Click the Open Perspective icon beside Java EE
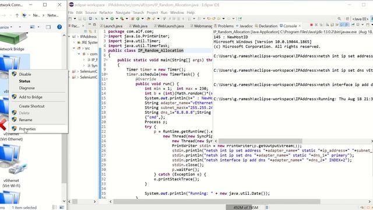 pos(347,19)
